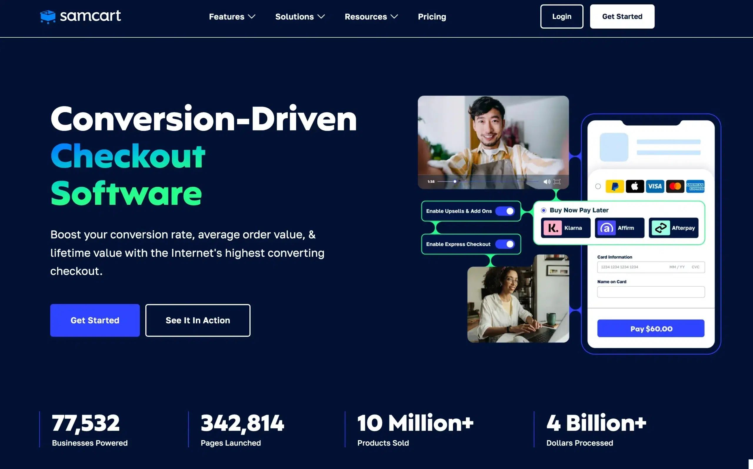The width and height of the screenshot is (753, 469).
Task: Click the video play control thumbnail
Action: (455, 182)
